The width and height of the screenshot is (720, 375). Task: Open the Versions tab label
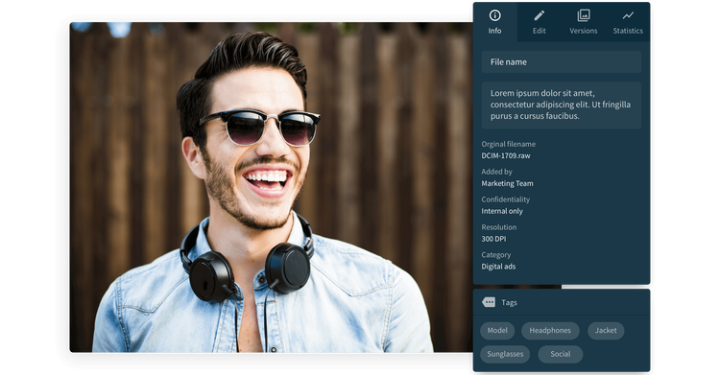coord(584,31)
